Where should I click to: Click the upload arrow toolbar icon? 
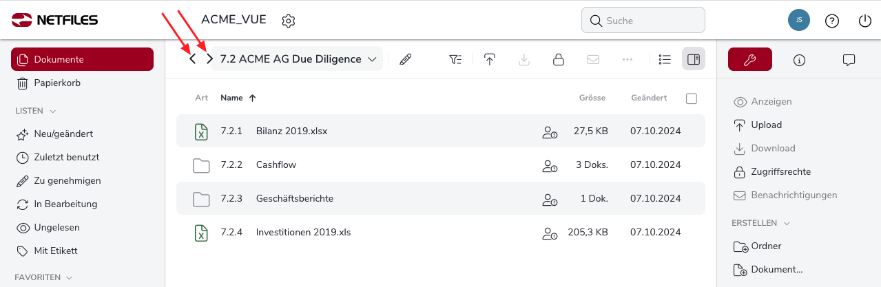490,60
